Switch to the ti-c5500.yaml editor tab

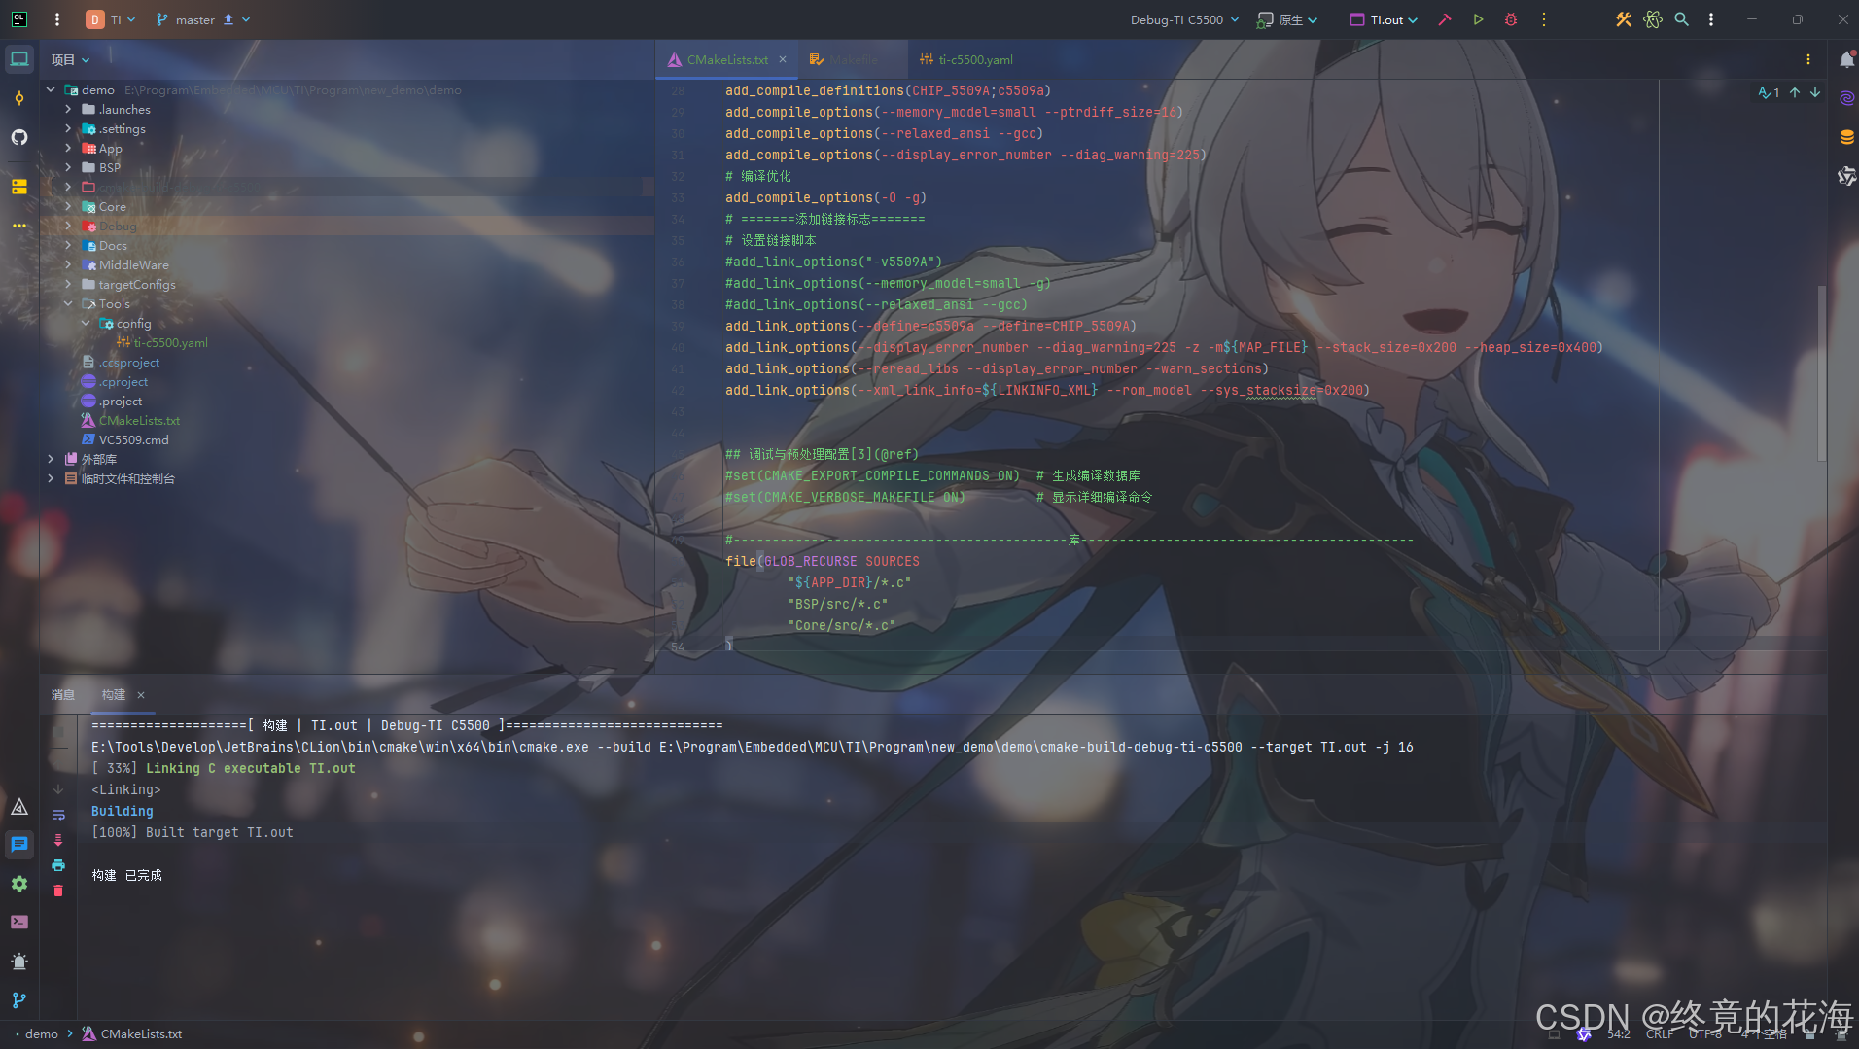(x=966, y=59)
